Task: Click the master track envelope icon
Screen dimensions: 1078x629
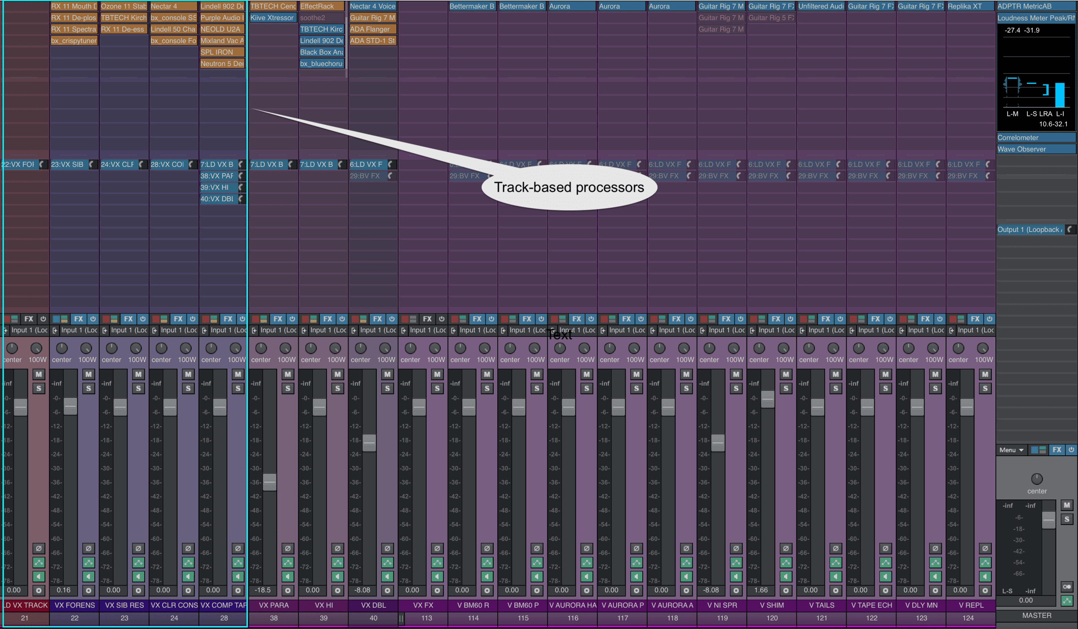Action: coord(1067,600)
